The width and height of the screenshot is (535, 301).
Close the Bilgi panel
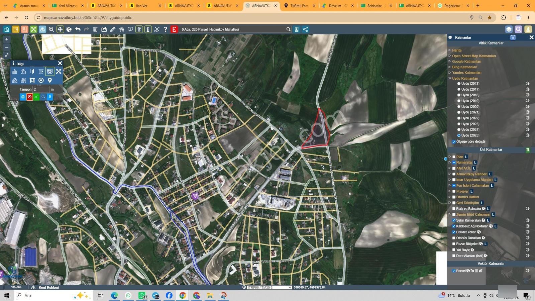60,63
